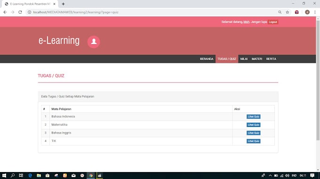
Task: Click Lihat Quiz for Bahasa Inggris
Action: tap(254, 133)
